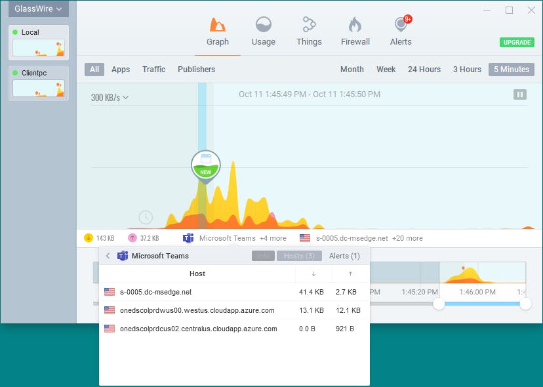
Task: Switch range to 3 Hours
Action: [467, 70]
